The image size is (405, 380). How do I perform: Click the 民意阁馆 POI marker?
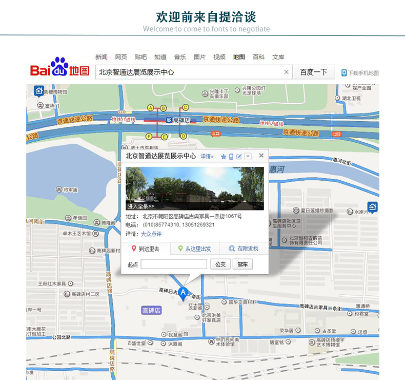pos(164,334)
